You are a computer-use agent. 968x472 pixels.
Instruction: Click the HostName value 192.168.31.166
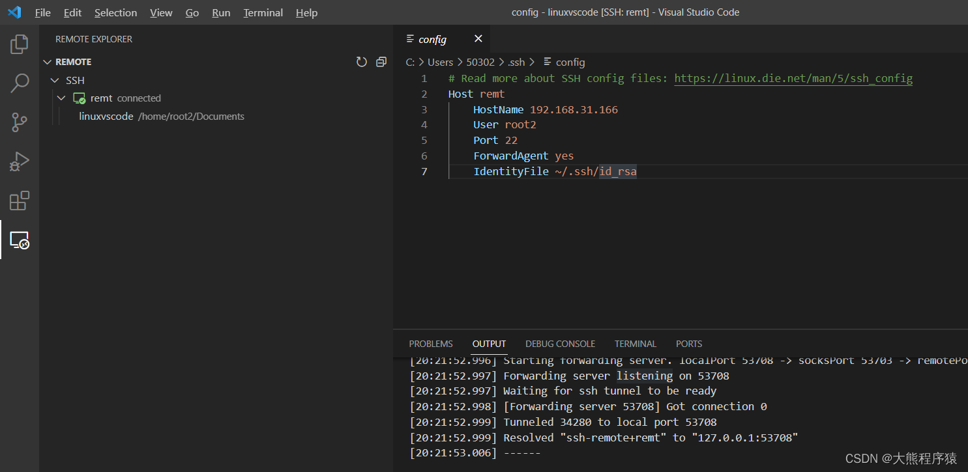pyautogui.click(x=574, y=109)
